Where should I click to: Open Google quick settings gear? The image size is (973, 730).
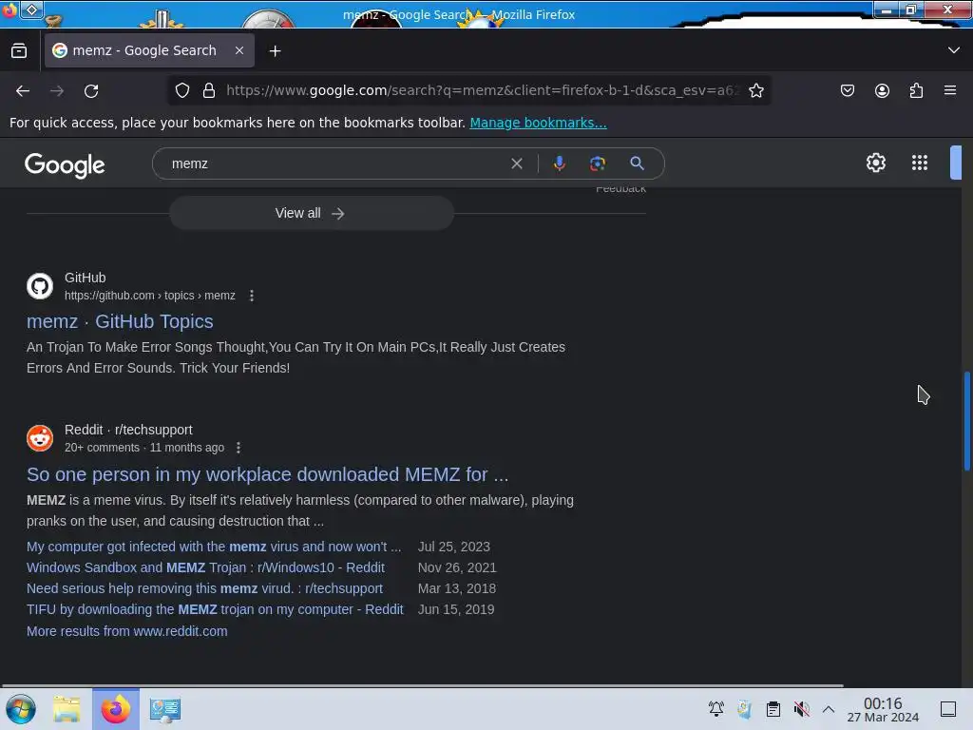click(875, 163)
